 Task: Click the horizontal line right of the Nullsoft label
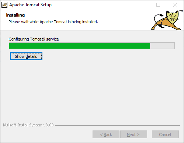(118, 125)
